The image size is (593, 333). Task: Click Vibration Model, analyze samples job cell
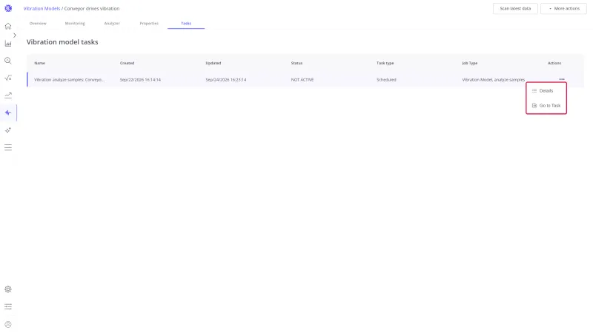493,80
